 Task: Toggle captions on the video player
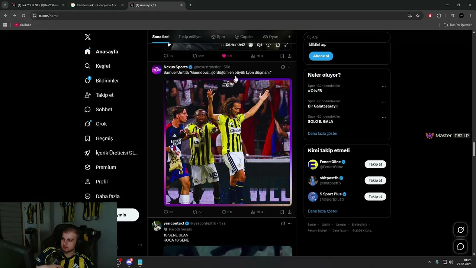[251, 45]
